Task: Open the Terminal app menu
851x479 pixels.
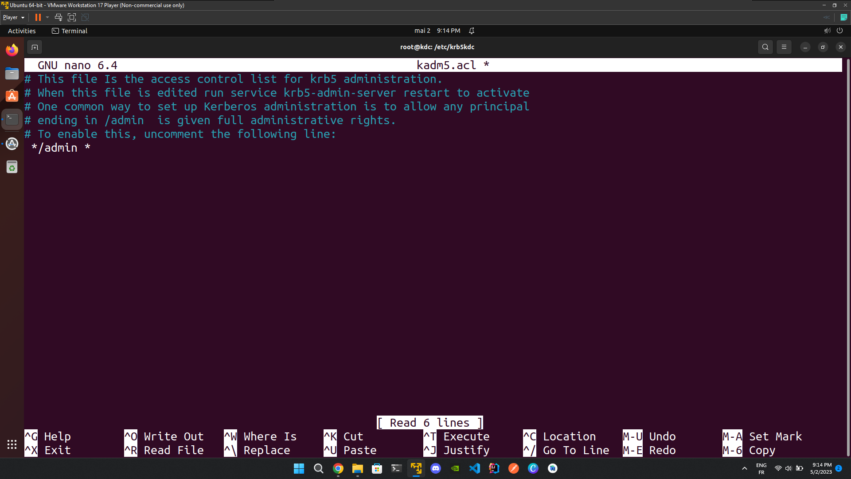Action: [70, 31]
